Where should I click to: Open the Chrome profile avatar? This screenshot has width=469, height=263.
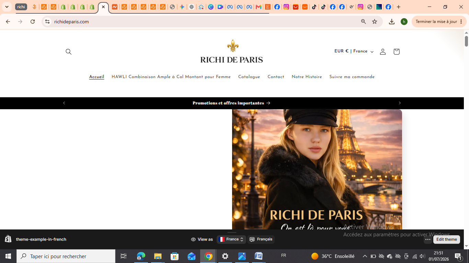pyautogui.click(x=404, y=22)
